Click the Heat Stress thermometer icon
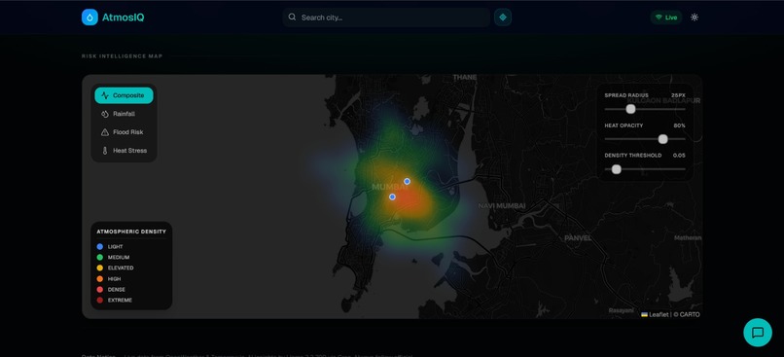The image size is (784, 357). tap(105, 151)
